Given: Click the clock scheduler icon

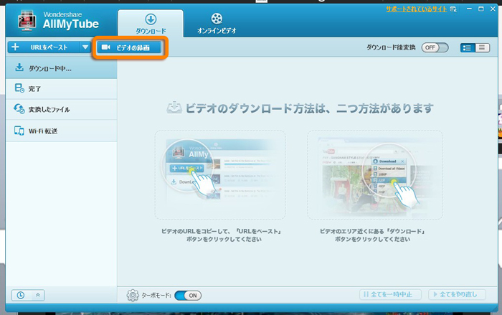Looking at the screenshot, I should [x=21, y=295].
